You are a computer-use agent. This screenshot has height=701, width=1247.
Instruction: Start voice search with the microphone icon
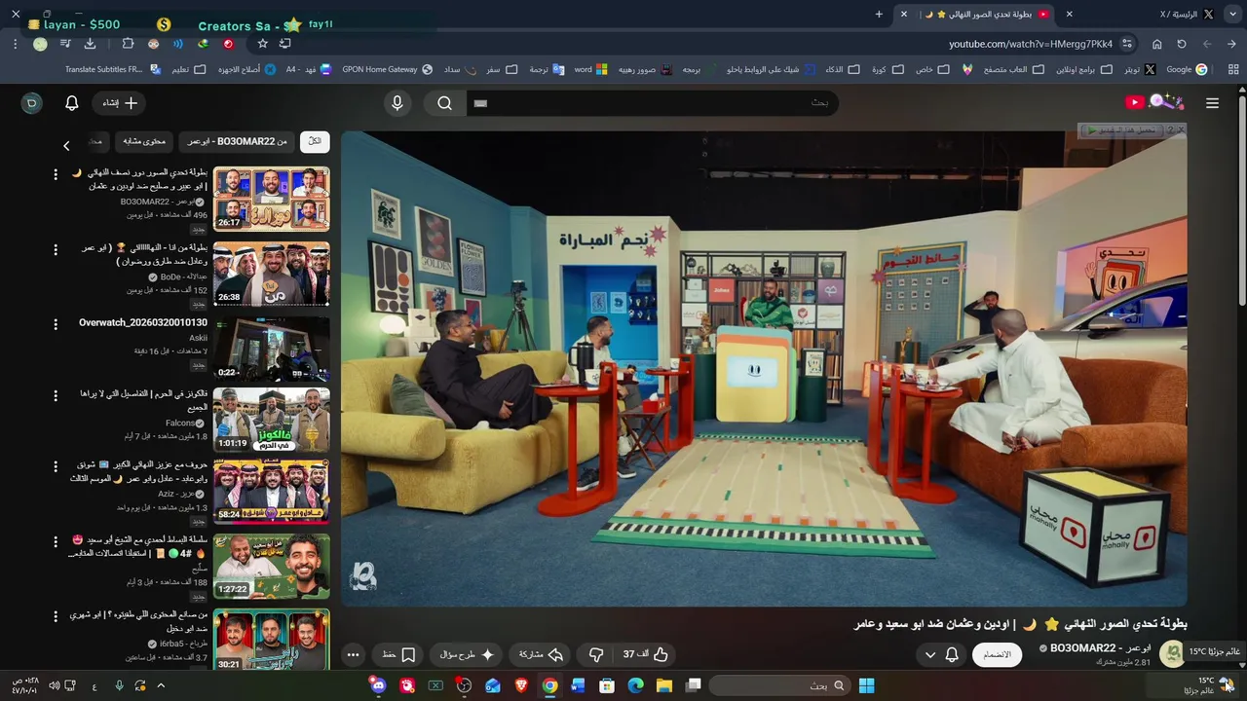(397, 103)
